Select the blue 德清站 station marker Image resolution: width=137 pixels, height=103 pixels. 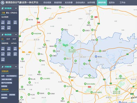click(x=96, y=57)
